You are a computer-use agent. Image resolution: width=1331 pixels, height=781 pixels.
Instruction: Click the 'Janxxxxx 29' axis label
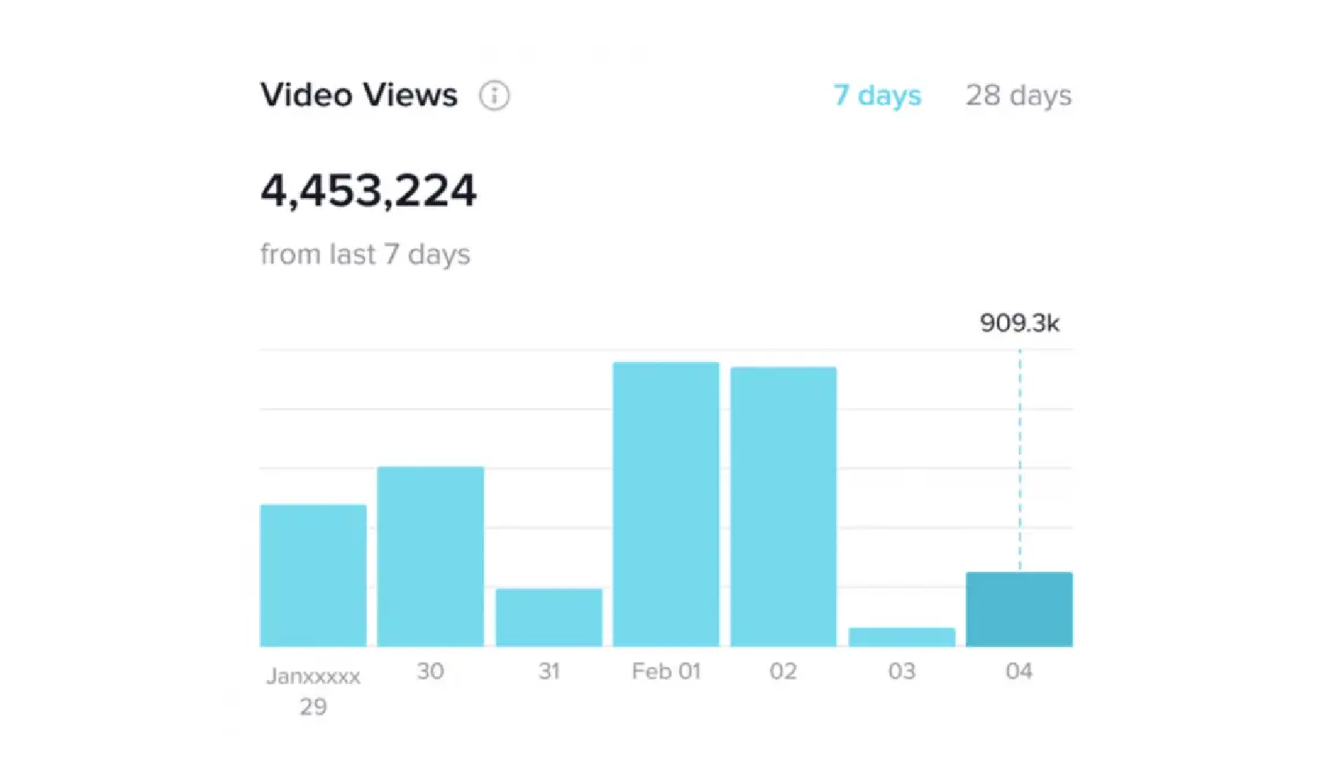pos(313,691)
